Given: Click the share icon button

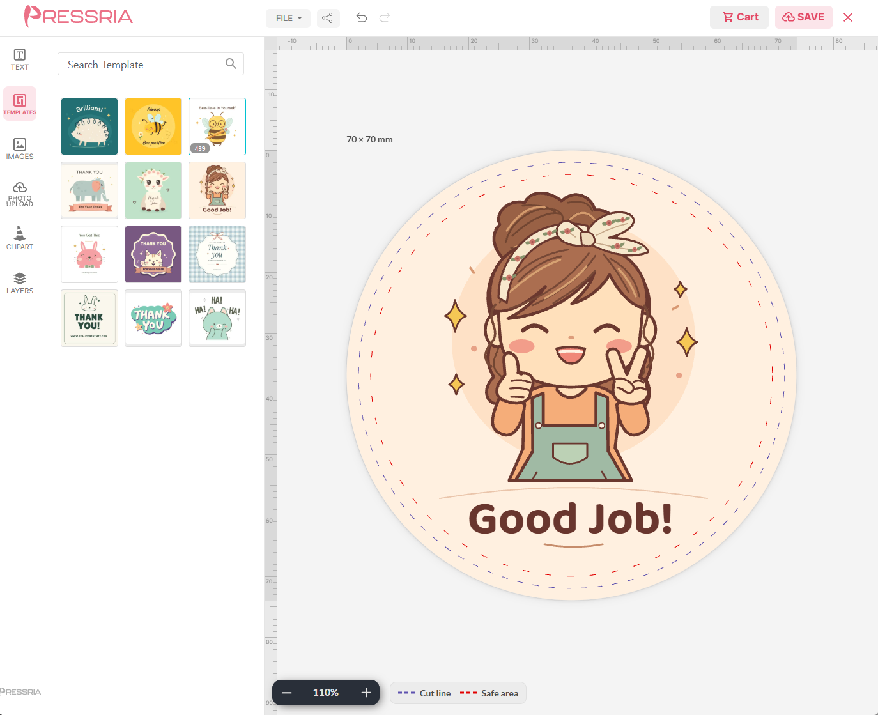Looking at the screenshot, I should (x=328, y=18).
